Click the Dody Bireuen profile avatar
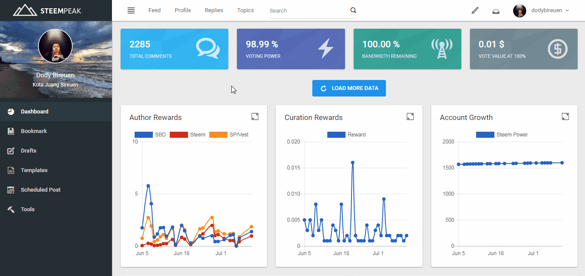Screen dimensions: 585x276 click(x=55, y=46)
